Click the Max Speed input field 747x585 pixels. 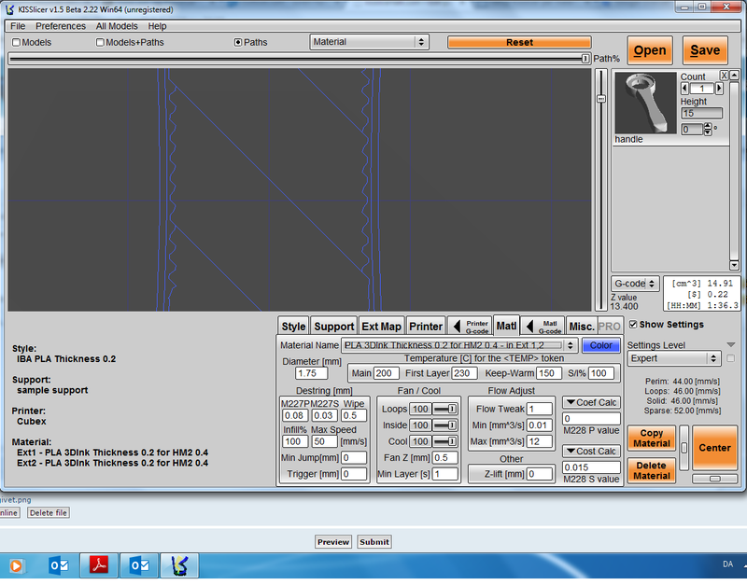tap(324, 441)
